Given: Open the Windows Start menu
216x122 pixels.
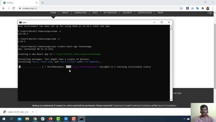Looking at the screenshot, I should point(4,119).
